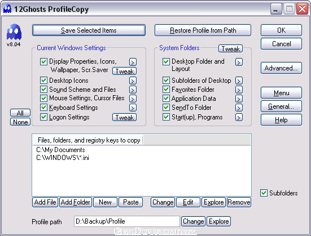The width and height of the screenshot is (311, 236).
Task: Click Explore button below file list
Action: coord(213,202)
